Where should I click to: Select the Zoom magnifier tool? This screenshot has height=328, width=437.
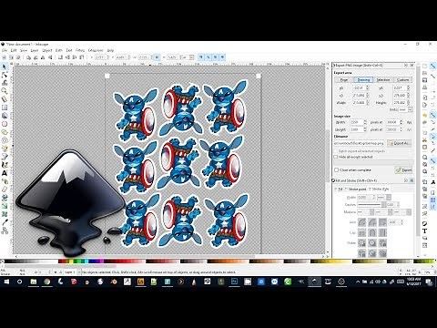5,91
